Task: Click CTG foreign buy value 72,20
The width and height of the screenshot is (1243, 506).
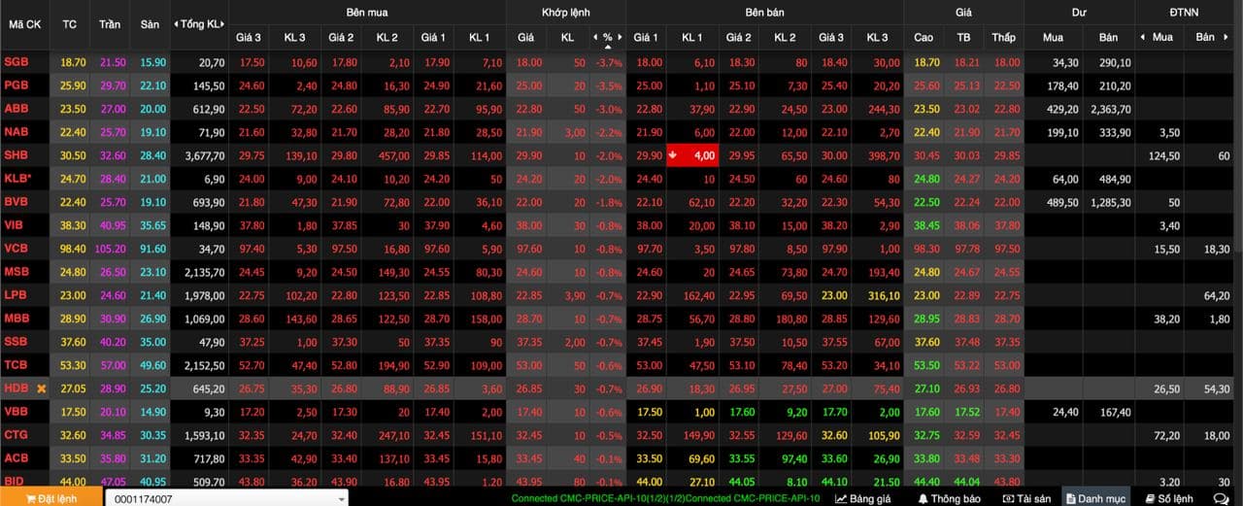Action: pyautogui.click(x=1166, y=435)
